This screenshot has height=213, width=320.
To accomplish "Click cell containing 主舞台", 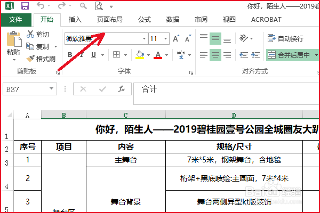I will coord(126,160).
